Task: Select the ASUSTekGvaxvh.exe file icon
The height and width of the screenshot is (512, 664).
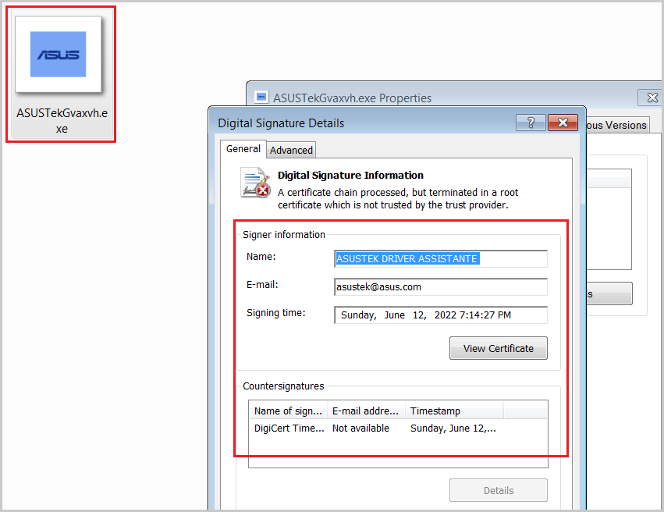Action: (59, 54)
